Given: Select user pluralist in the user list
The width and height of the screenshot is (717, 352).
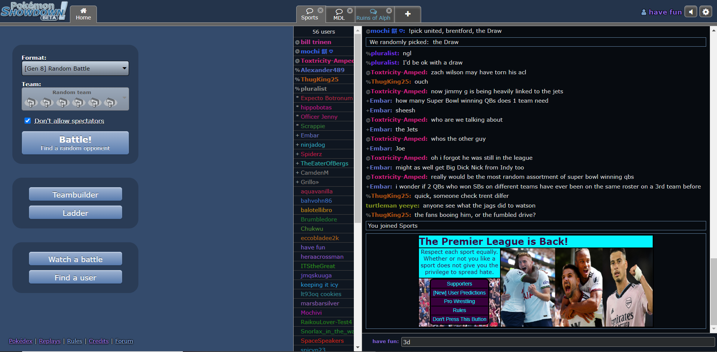Looking at the screenshot, I should point(324,88).
